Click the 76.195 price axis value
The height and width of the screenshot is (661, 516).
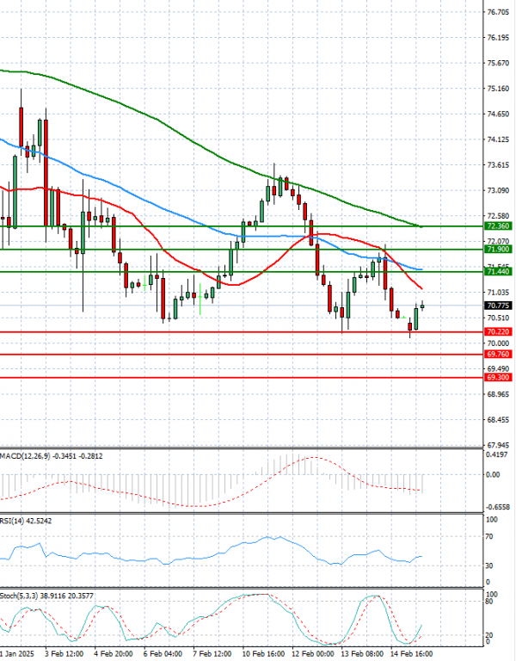click(x=498, y=38)
